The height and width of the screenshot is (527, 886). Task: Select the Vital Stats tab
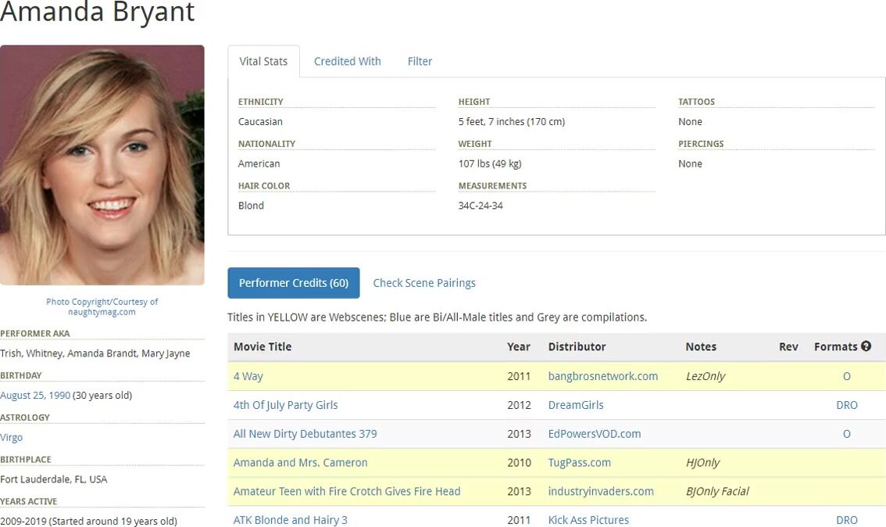263,61
